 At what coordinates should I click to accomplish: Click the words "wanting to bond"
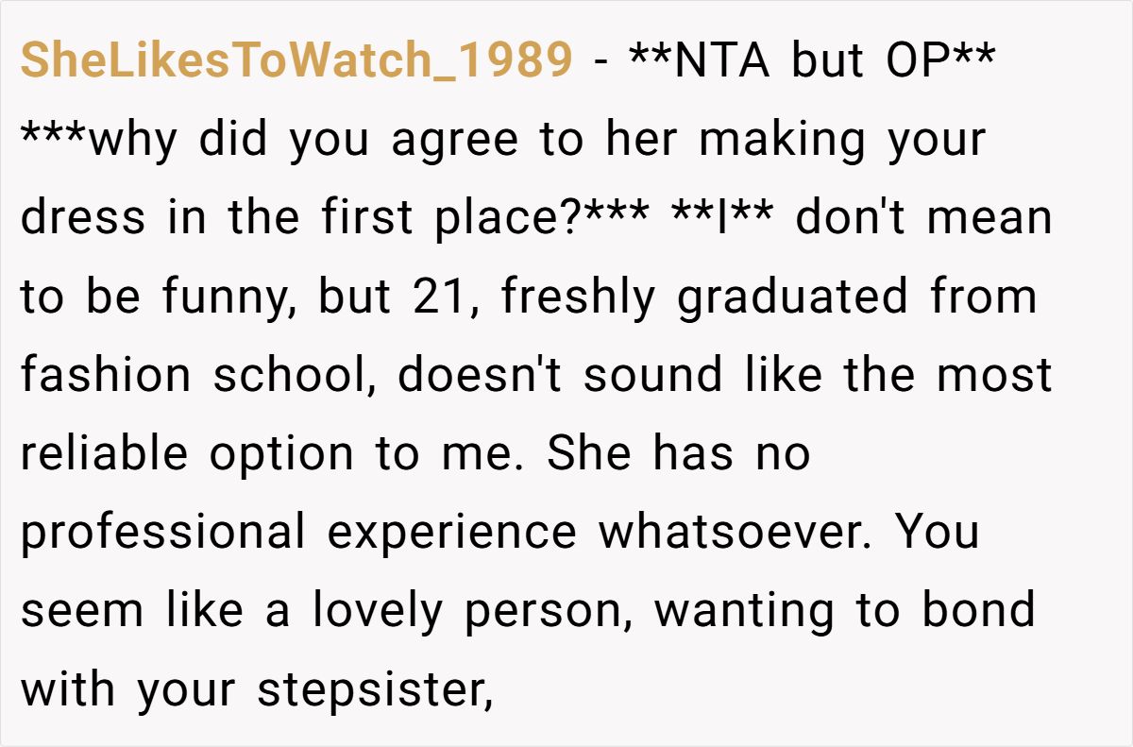coord(845,611)
